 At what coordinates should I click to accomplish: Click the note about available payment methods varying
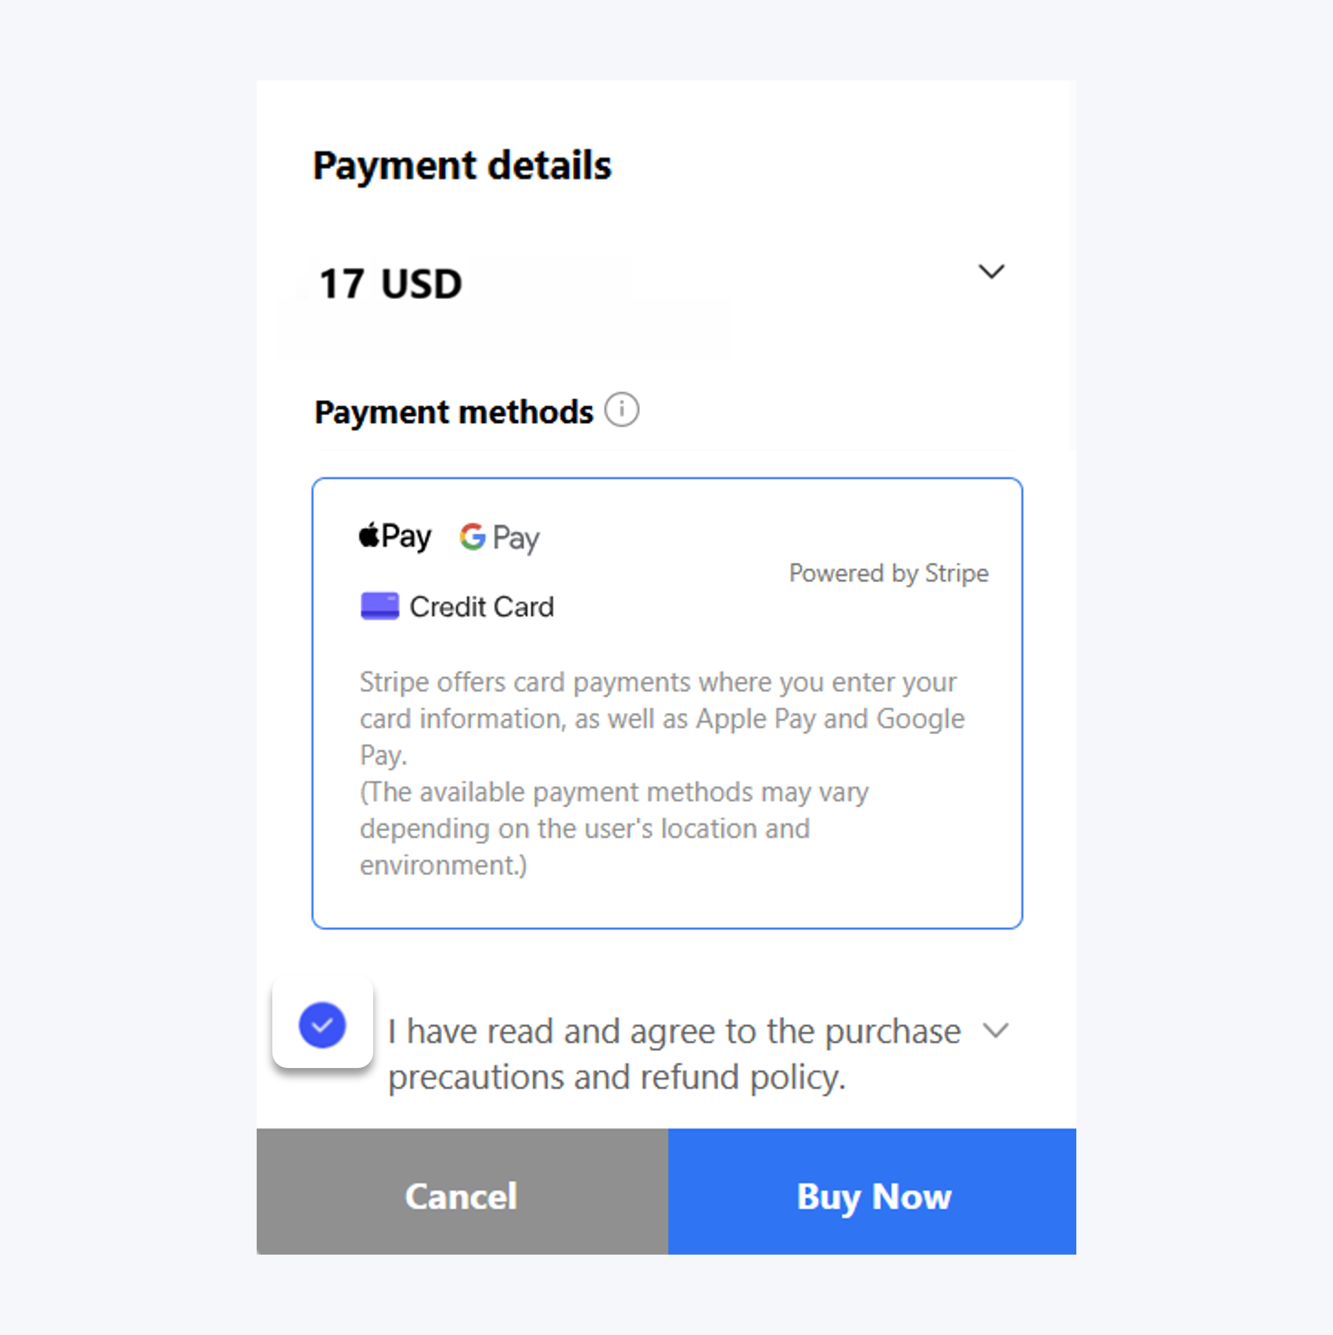(614, 828)
